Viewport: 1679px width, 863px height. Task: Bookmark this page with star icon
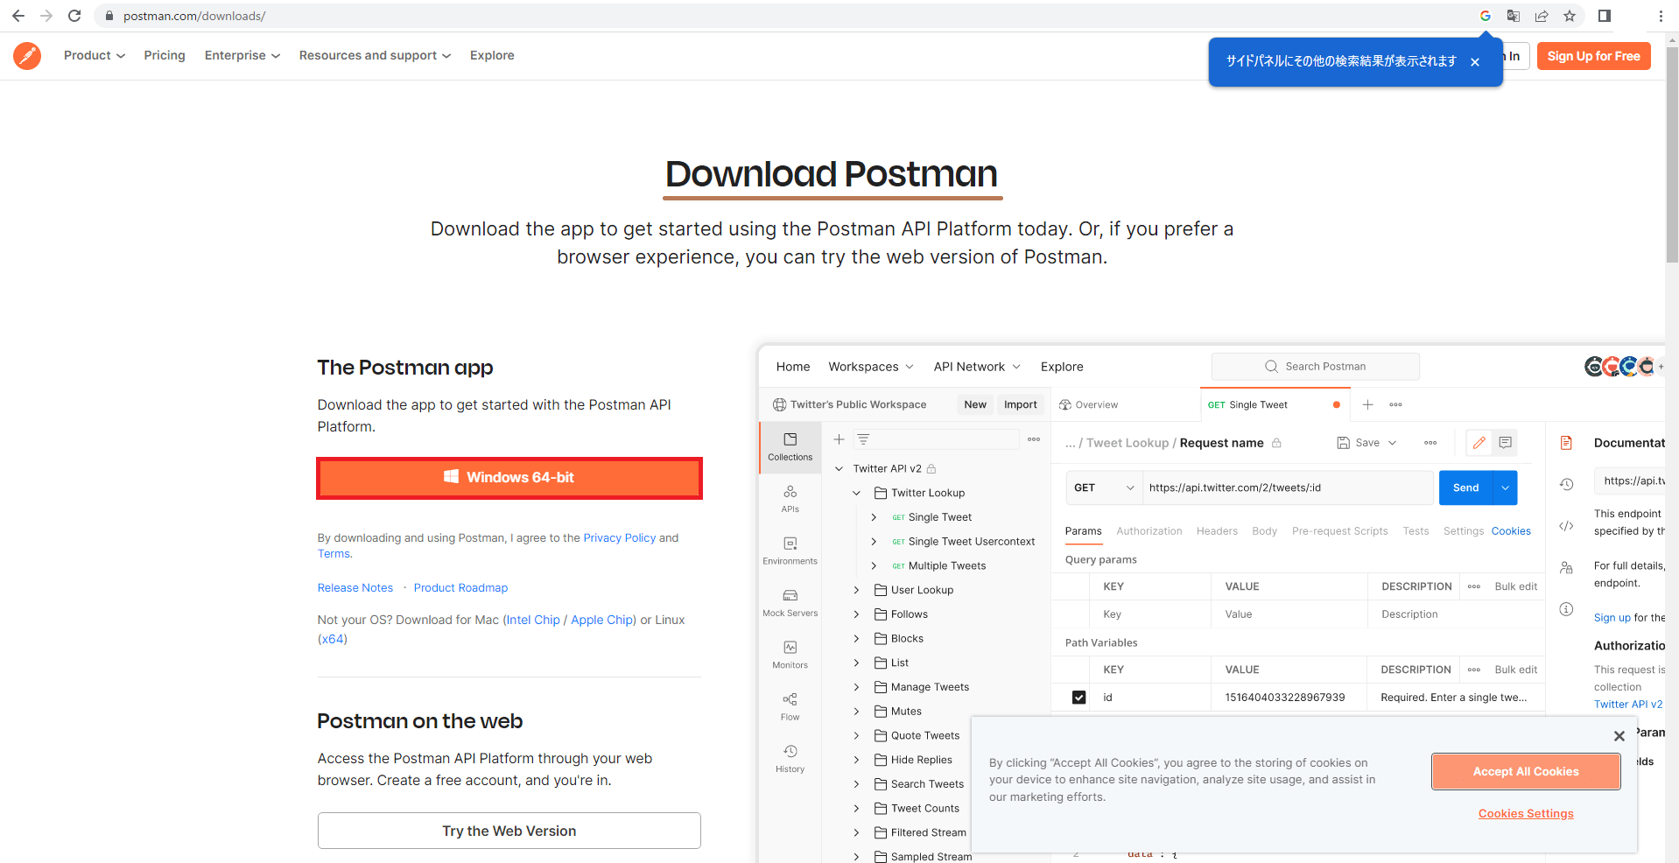click(1570, 16)
